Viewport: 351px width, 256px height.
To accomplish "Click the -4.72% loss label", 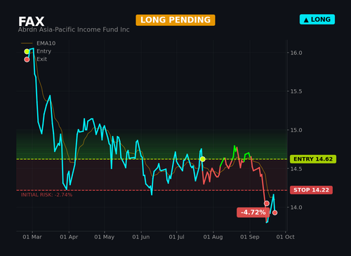I will (253, 213).
